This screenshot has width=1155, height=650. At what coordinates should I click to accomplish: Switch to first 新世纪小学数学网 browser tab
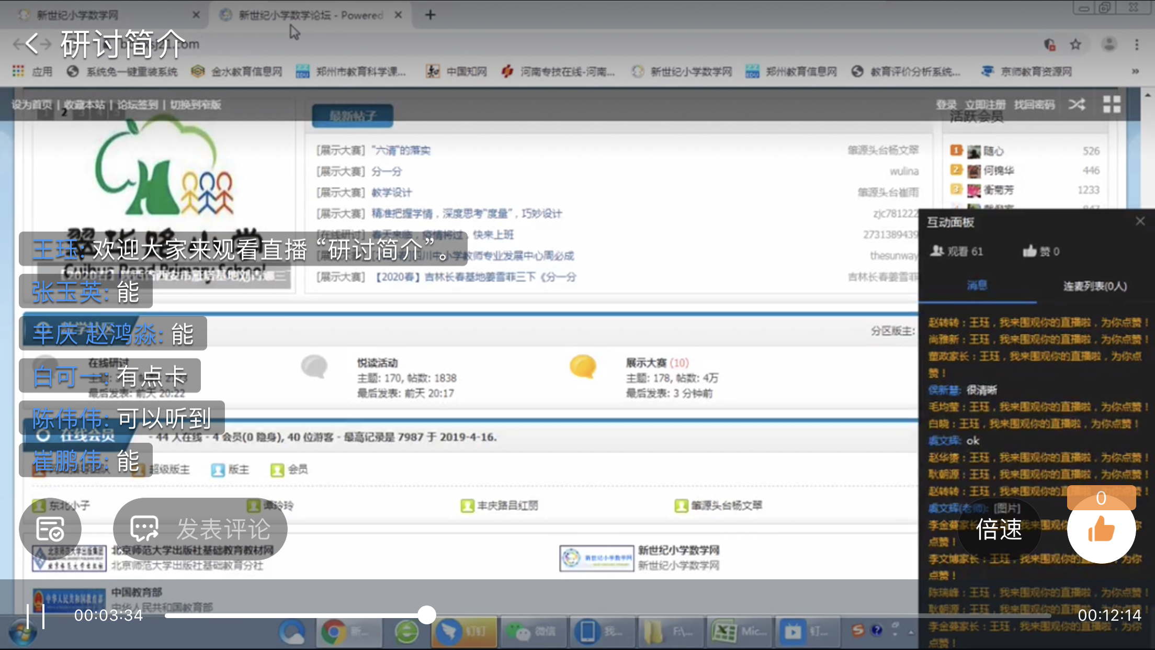[x=105, y=15]
